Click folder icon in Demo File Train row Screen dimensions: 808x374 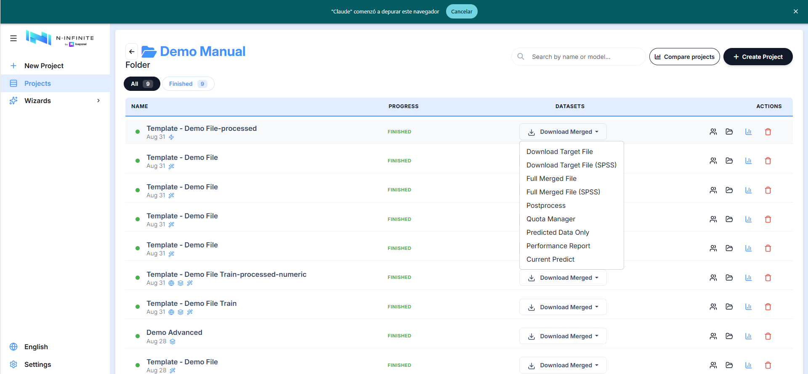pos(729,307)
